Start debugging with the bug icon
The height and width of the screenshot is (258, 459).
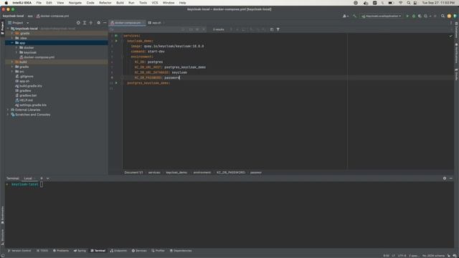414,16
